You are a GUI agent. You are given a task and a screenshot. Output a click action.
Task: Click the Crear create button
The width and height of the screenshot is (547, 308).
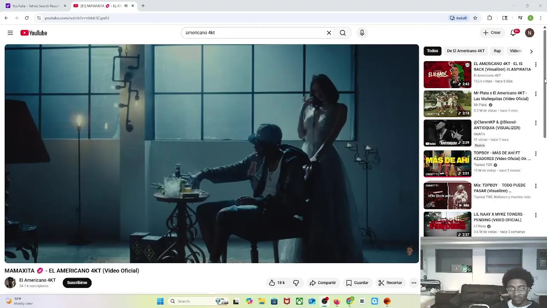pyautogui.click(x=492, y=33)
